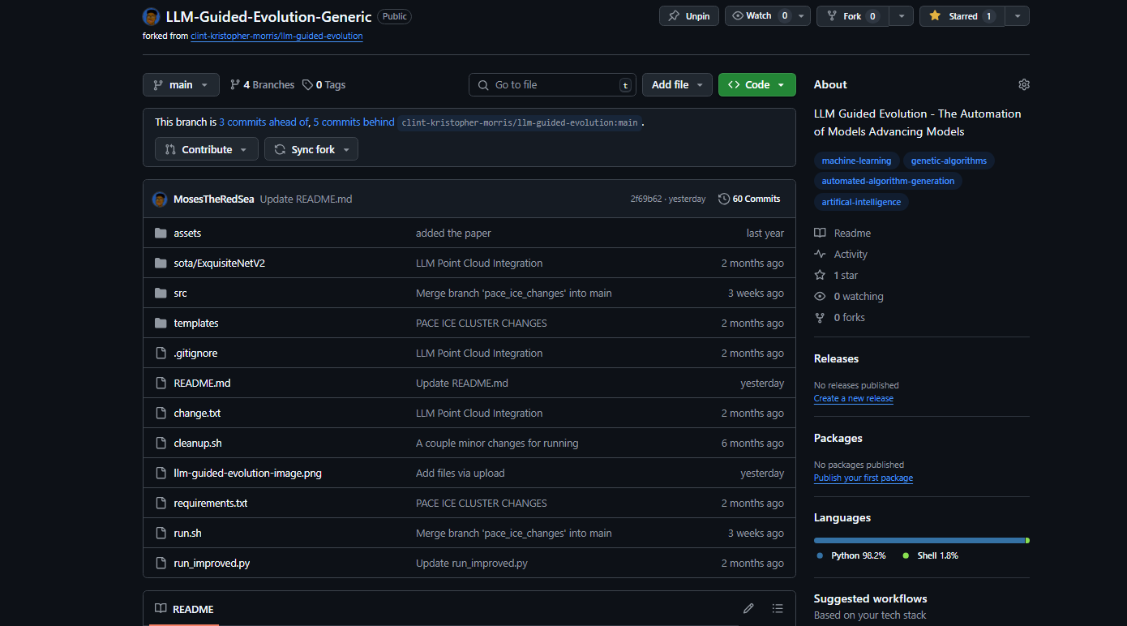Click the file icon beside .gitignore
This screenshot has height=626, width=1127.
(x=160, y=353)
